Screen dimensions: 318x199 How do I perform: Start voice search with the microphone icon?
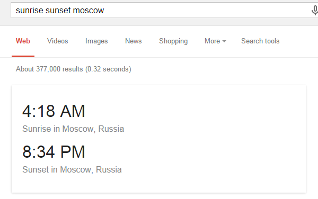[x=314, y=11]
